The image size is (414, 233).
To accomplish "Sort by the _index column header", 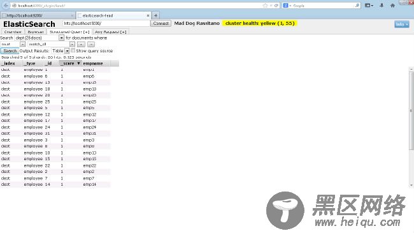I will [11, 64].
